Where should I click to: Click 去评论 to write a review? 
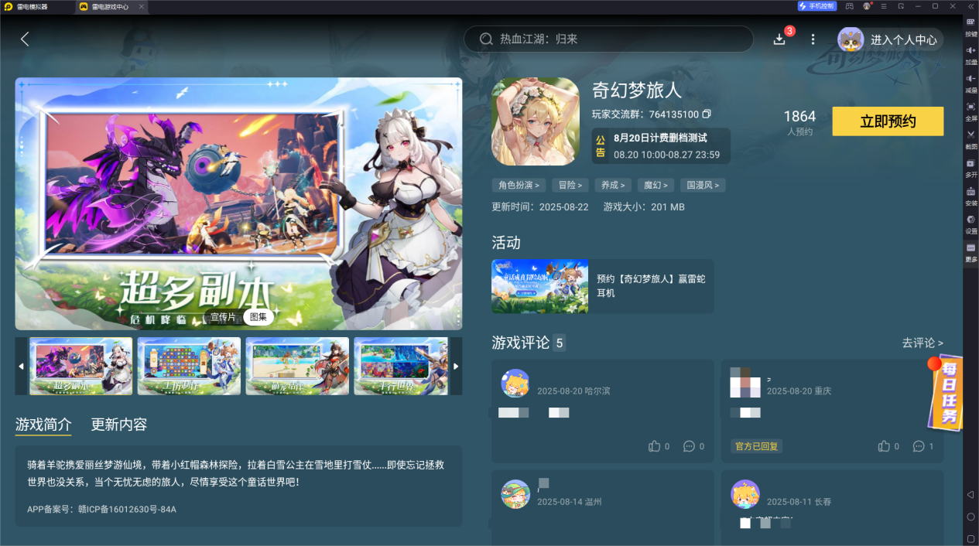923,343
